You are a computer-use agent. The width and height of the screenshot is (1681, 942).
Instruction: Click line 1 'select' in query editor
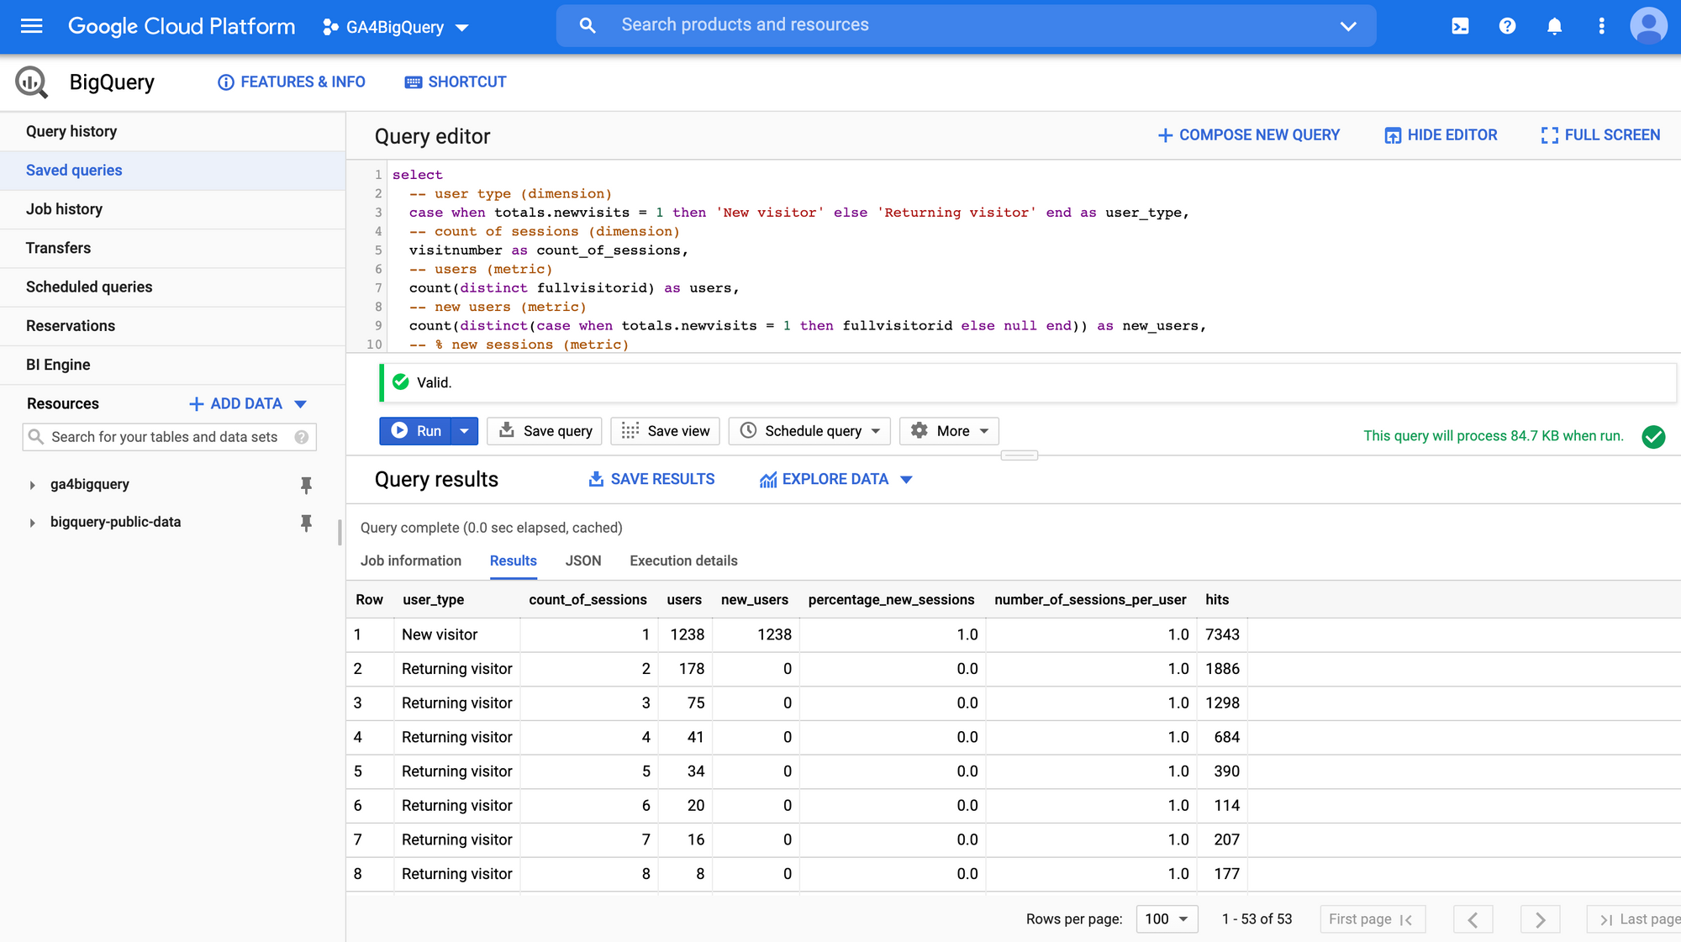417,175
